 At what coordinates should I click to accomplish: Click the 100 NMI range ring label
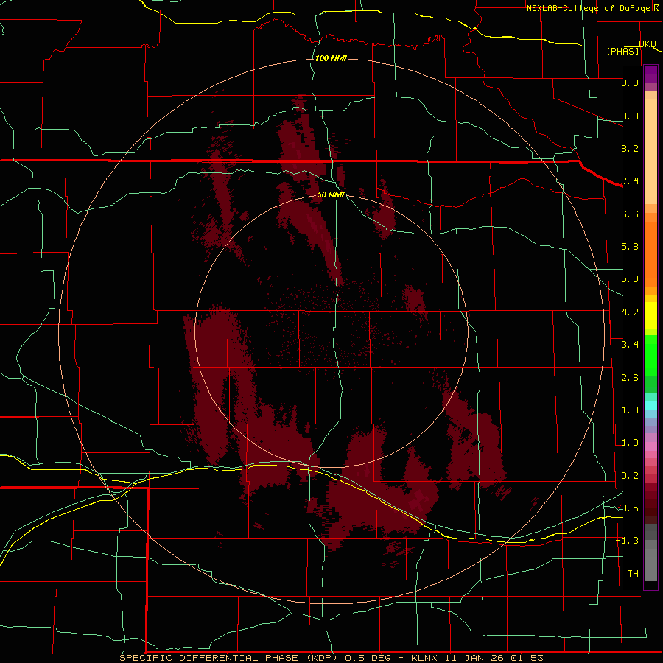[331, 58]
